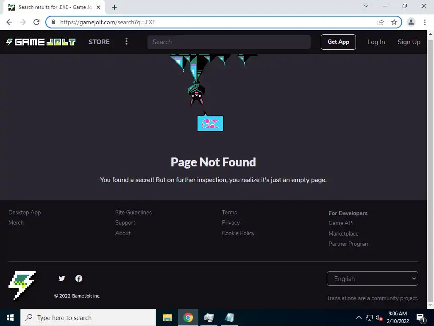Select the Search results for .EXE tab
Screen dimensions: 434x326
[x=55, y=7]
